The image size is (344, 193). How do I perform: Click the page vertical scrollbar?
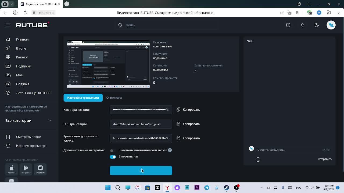click(343, 94)
